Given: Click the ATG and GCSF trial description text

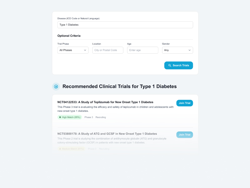Looking at the screenshot, I should [112, 140].
